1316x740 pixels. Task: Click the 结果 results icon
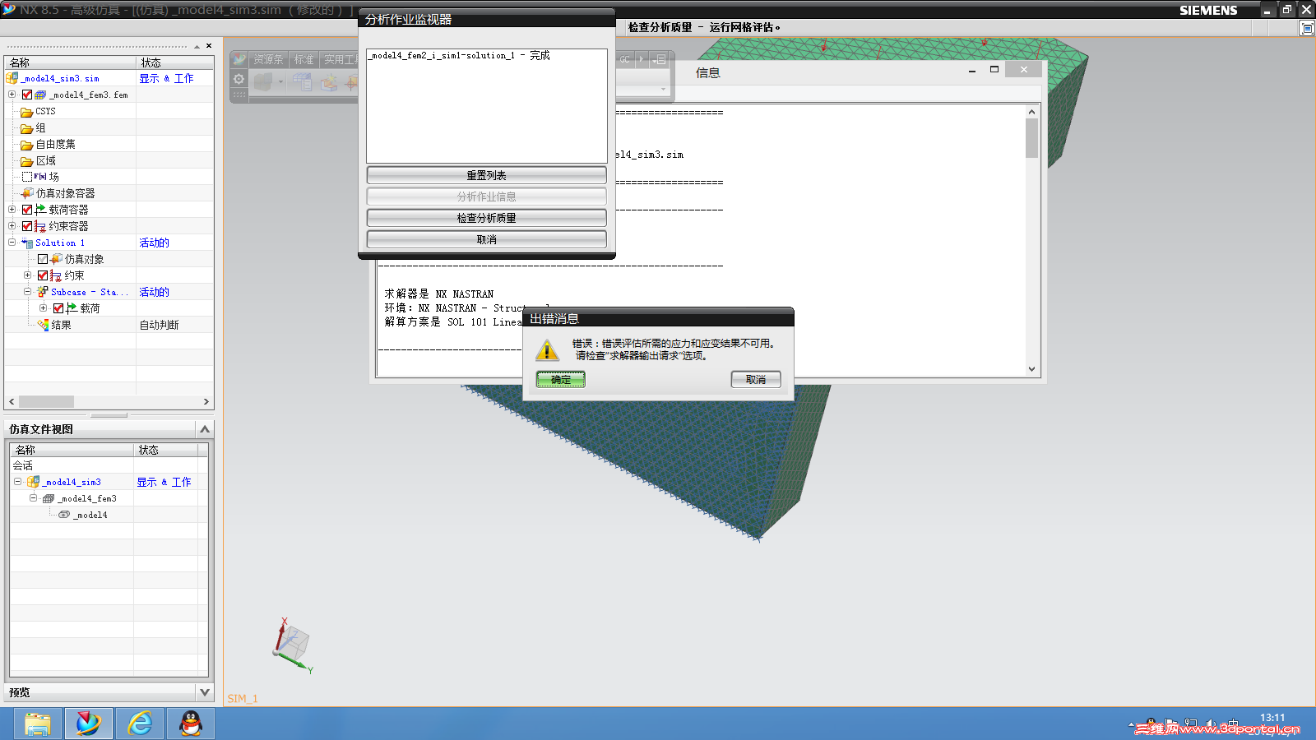pyautogui.click(x=43, y=325)
